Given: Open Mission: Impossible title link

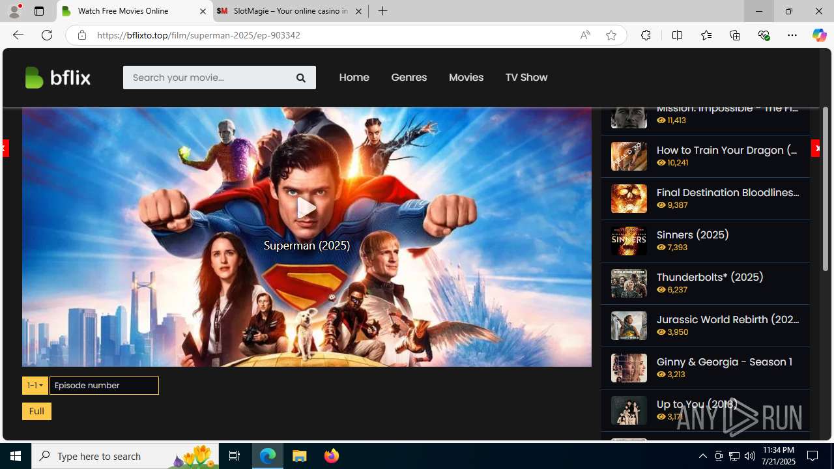Looking at the screenshot, I should (727, 108).
